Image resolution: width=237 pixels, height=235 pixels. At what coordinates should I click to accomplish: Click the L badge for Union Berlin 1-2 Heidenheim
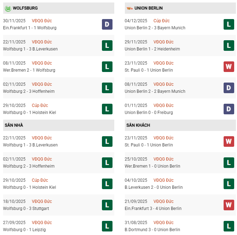[229, 46]
